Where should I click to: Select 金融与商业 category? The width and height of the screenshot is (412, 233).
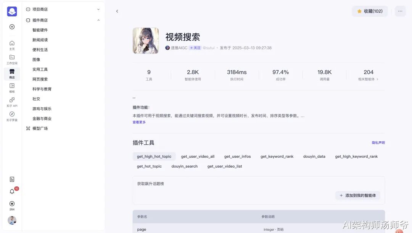click(x=42, y=119)
